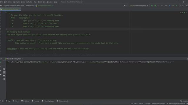Print the Run console output

(4, 76)
